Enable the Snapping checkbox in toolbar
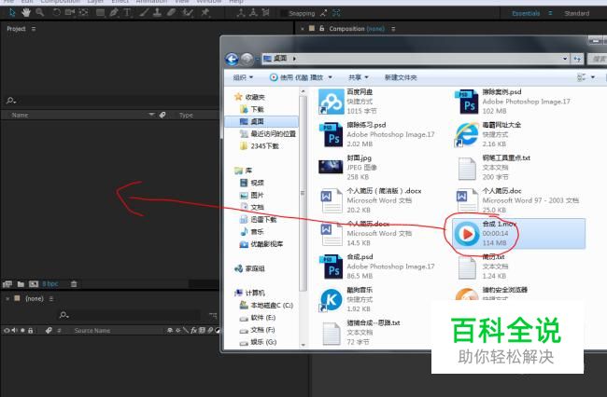Screen dimensions: 607x397 point(284,14)
